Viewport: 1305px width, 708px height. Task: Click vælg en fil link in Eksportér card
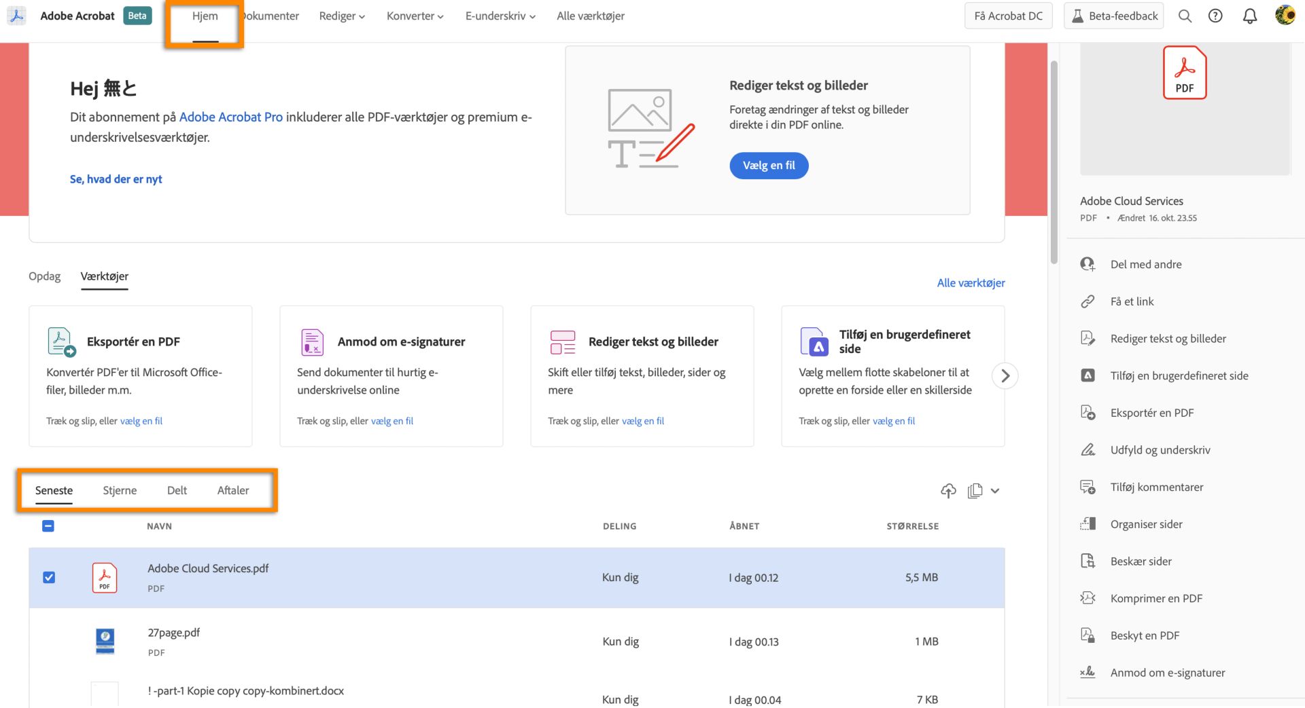pos(141,421)
